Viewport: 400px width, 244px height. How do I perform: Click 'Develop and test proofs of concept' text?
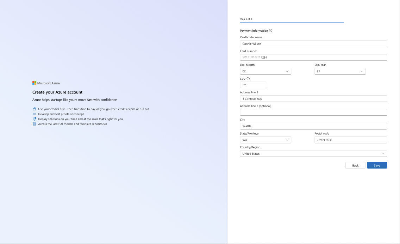point(61,114)
